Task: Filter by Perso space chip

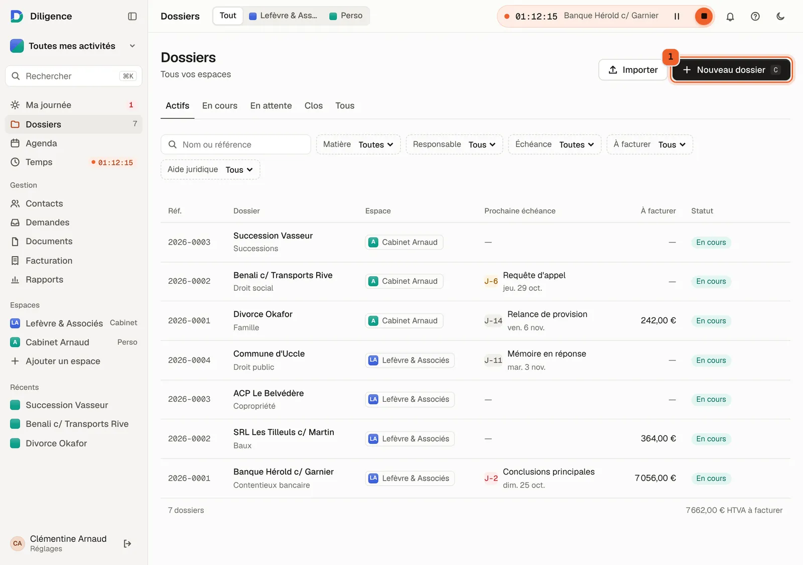Action: pos(346,16)
